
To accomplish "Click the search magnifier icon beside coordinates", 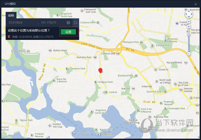I will [76, 23].
